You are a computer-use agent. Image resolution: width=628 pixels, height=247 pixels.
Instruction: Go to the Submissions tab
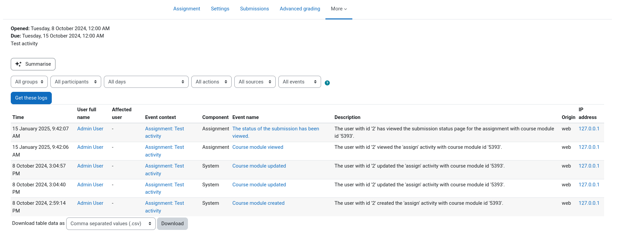254,9
